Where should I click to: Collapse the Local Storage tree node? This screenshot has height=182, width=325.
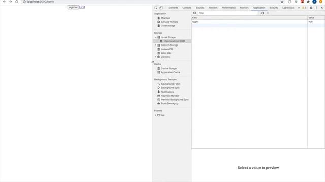156,37
